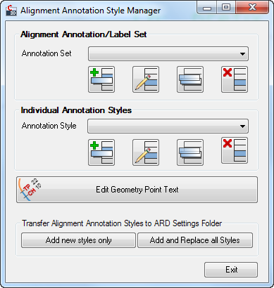Open the Annotation Style dropdown
This screenshot has height=288, width=274.
click(x=168, y=126)
